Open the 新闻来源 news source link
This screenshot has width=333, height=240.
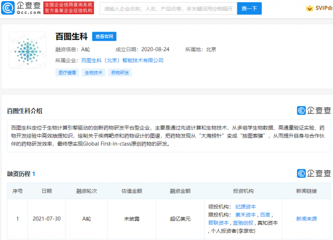(307, 218)
